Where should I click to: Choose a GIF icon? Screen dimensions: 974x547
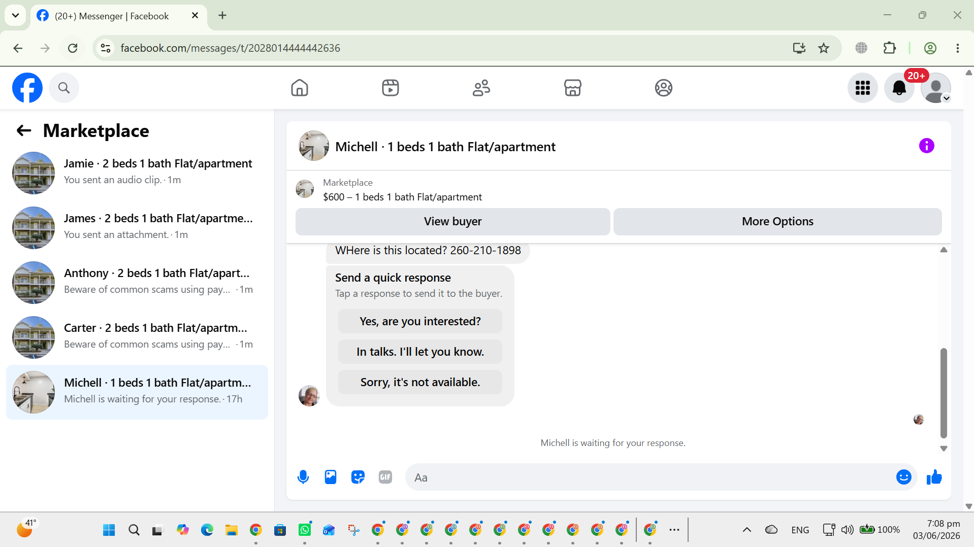385,477
